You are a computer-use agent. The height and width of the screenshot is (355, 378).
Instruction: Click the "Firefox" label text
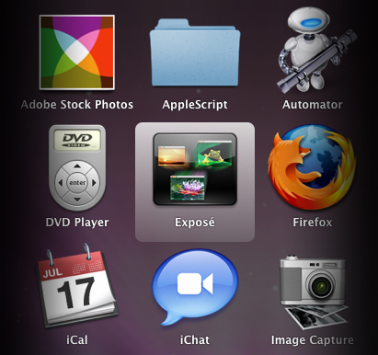313,223
